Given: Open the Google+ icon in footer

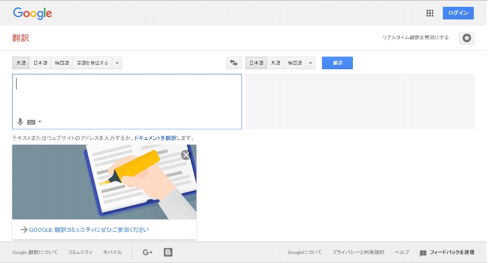Looking at the screenshot, I should pyautogui.click(x=147, y=252).
